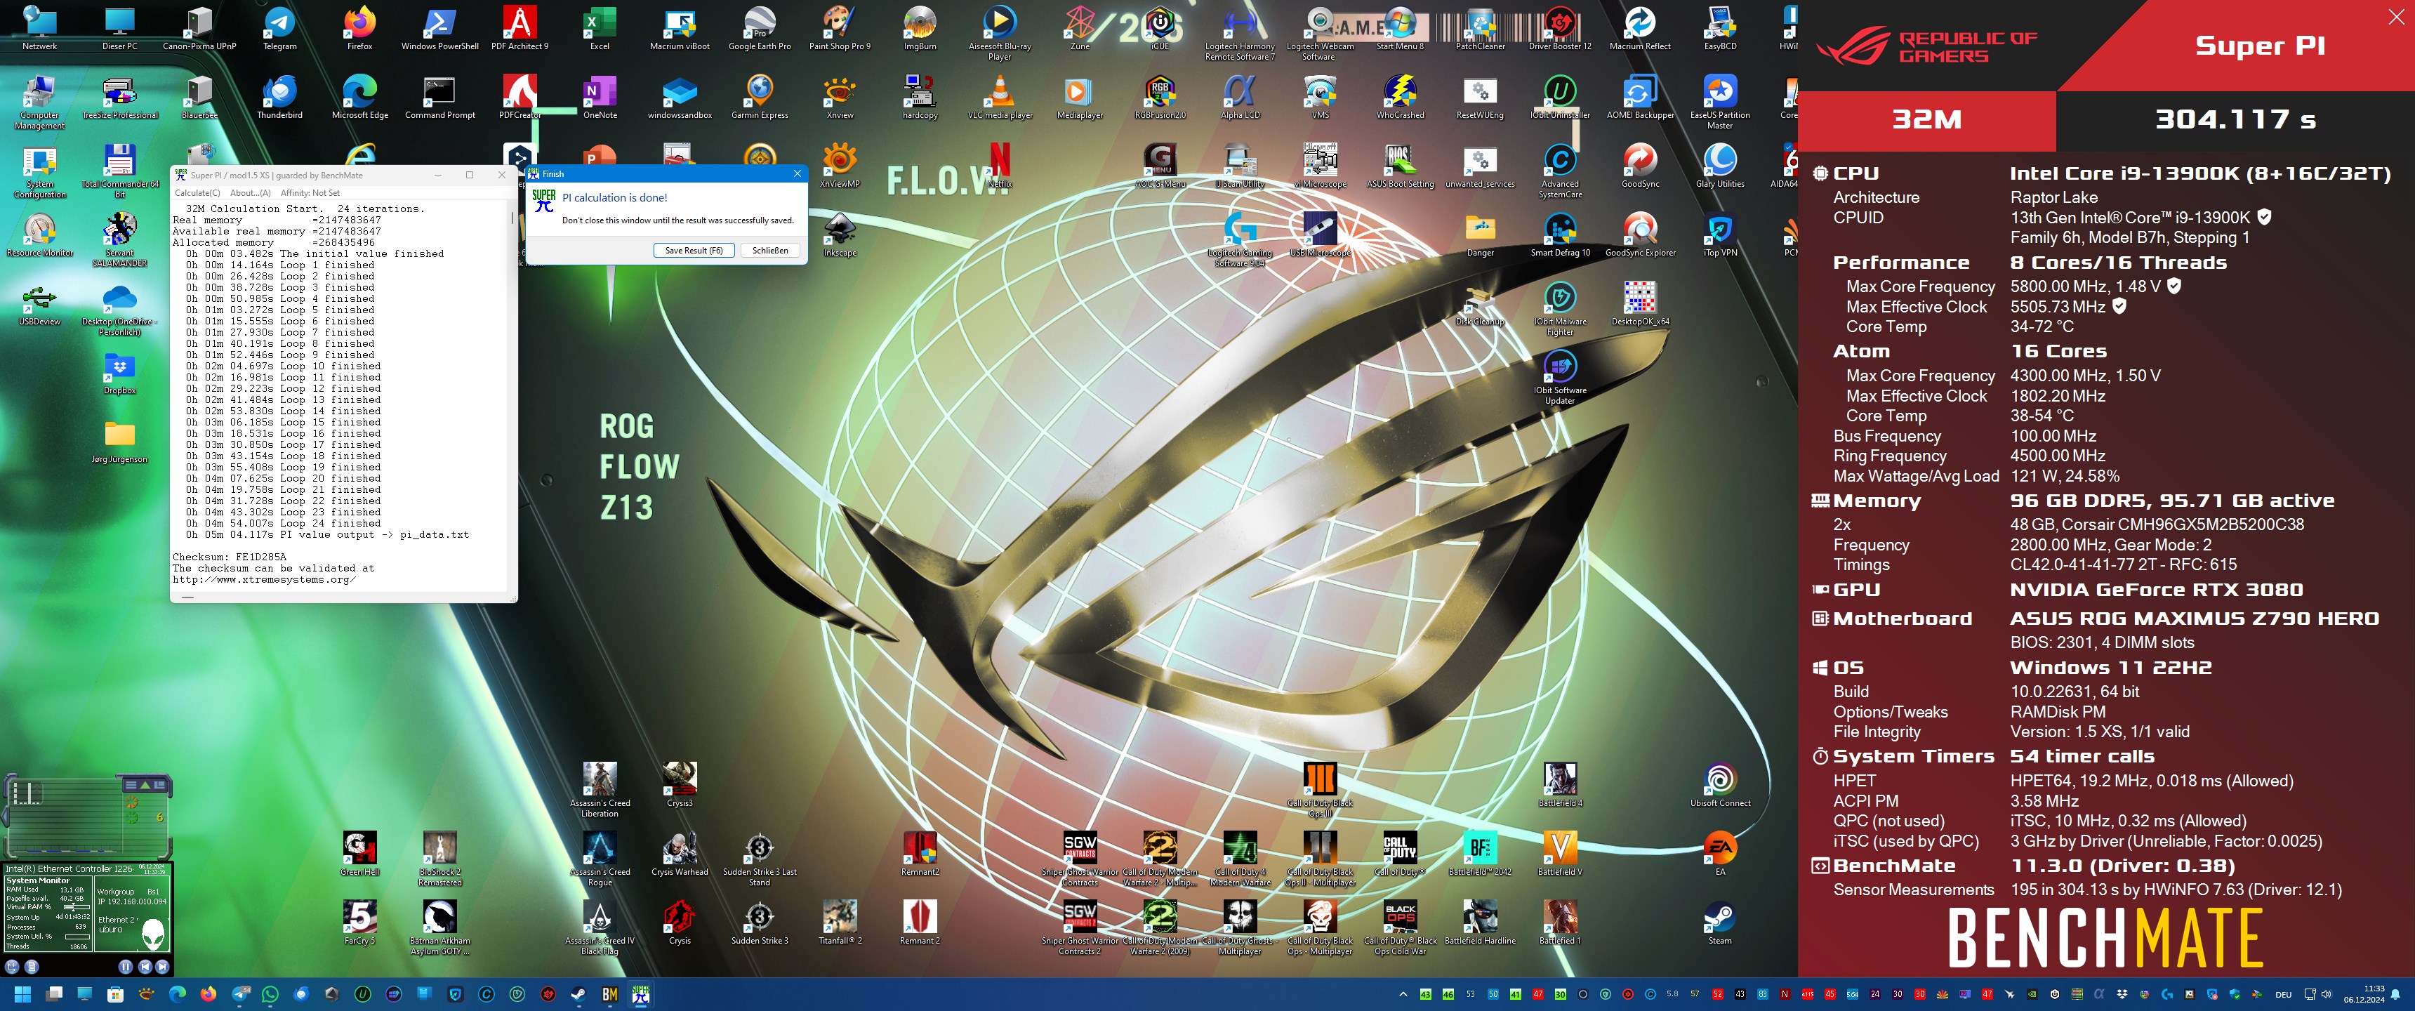Viewport: 2415px width, 1011px height.
Task: Launch FarCry 5 game shortcut
Action: pyautogui.click(x=360, y=922)
